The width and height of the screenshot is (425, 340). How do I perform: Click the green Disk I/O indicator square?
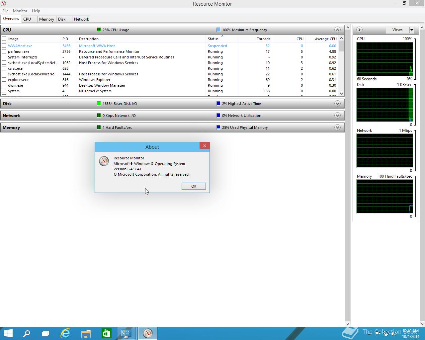99,103
